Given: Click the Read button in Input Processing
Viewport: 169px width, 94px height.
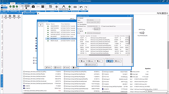Looking at the screenshot, I should [x=83, y=61].
